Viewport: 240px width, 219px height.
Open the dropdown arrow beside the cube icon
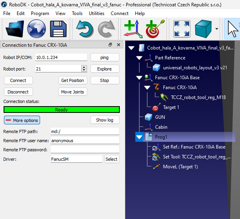(x=217, y=29)
